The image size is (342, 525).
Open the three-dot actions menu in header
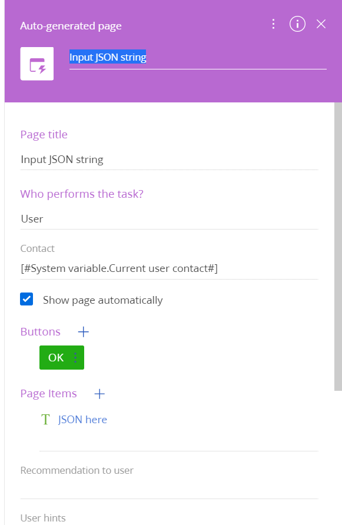coord(273,24)
